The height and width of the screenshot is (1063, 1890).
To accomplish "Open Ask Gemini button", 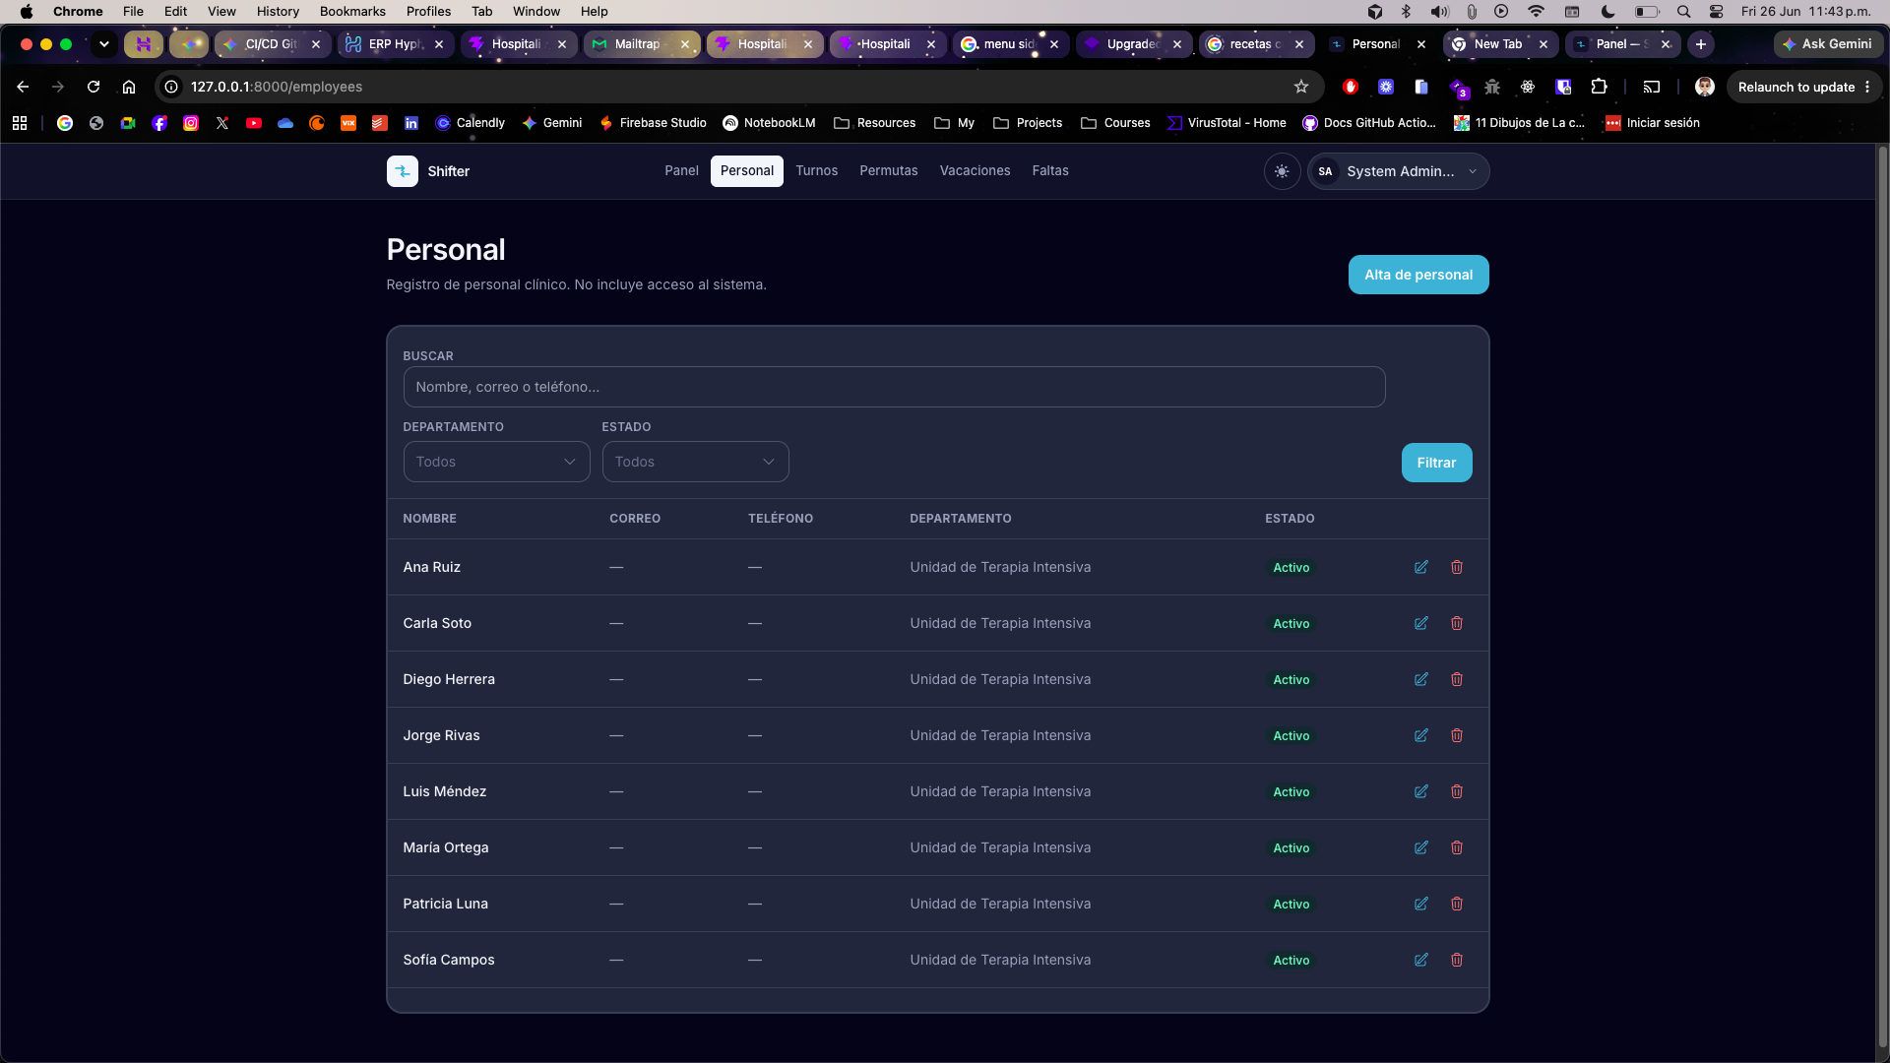I will tap(1828, 44).
